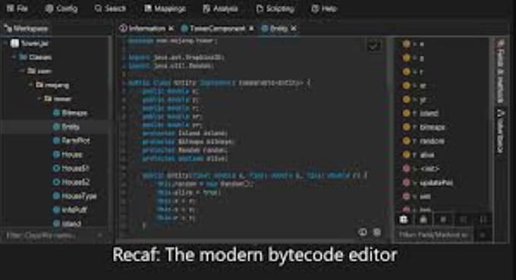Open the File menu
Viewport: 516px width, 280px height.
pyautogui.click(x=17, y=8)
